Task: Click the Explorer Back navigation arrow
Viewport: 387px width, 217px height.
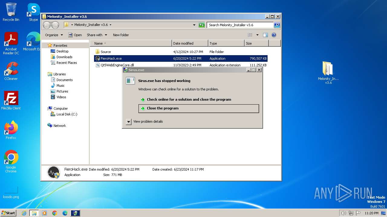Action: point(47,25)
